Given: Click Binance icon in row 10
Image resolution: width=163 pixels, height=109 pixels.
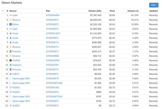Looking at the screenshot, I should (x=10, y=56).
